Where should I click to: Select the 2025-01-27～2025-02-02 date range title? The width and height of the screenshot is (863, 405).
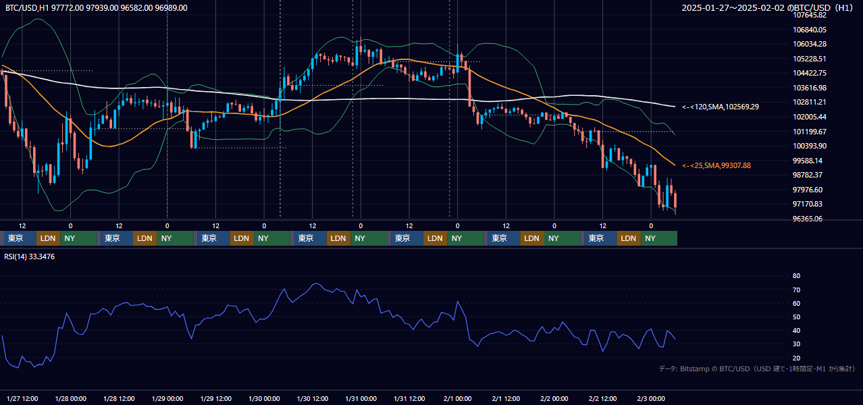tap(768, 7)
